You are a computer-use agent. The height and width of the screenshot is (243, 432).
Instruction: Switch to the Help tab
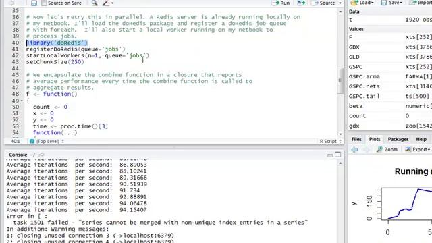[x=421, y=139]
